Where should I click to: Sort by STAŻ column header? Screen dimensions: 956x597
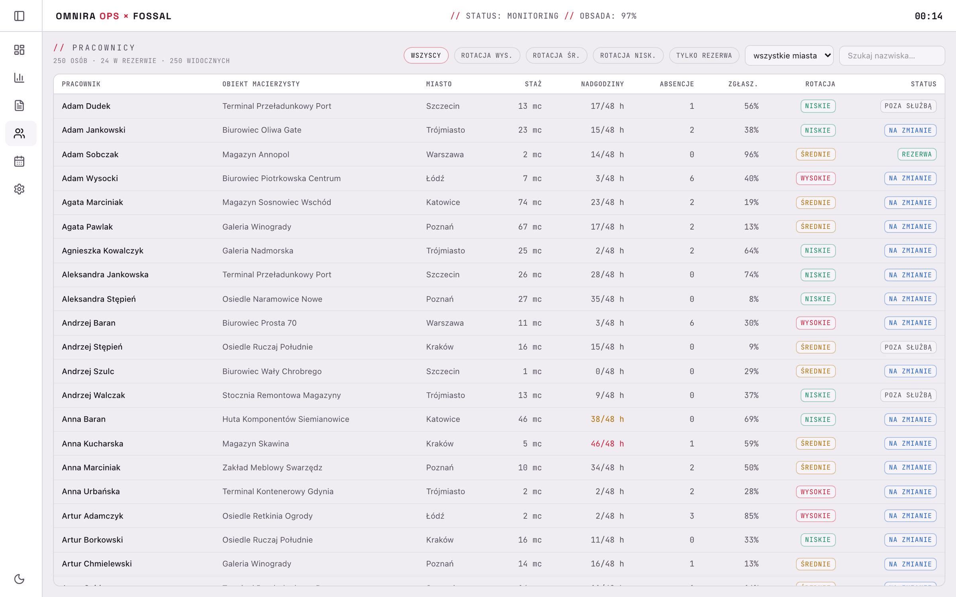pyautogui.click(x=533, y=84)
